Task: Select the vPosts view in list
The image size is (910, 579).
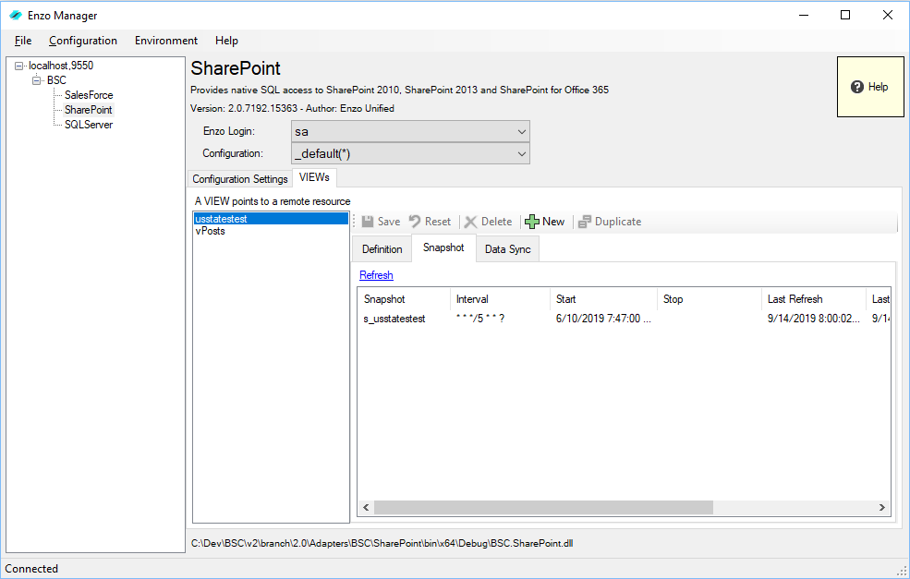Action: [x=271, y=231]
